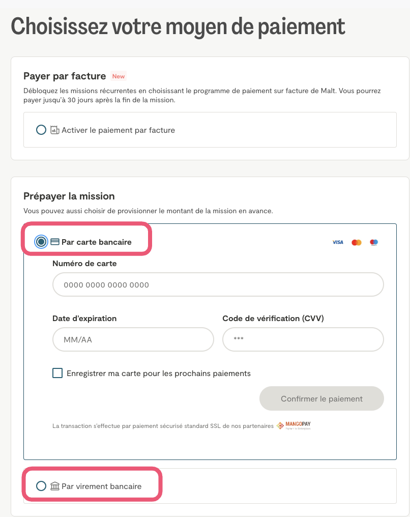This screenshot has width=410, height=517.
Task: Click the credit card icon beside Par carte bancaire
Action: click(55, 242)
